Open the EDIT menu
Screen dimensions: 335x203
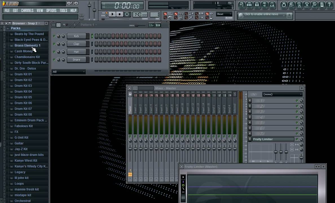coord(15,10)
